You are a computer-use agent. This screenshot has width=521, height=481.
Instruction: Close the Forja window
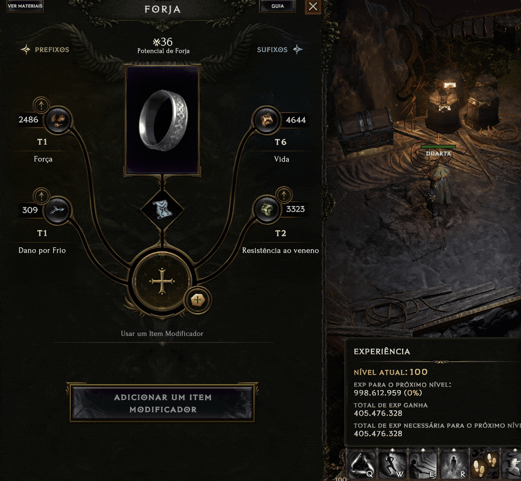click(313, 6)
